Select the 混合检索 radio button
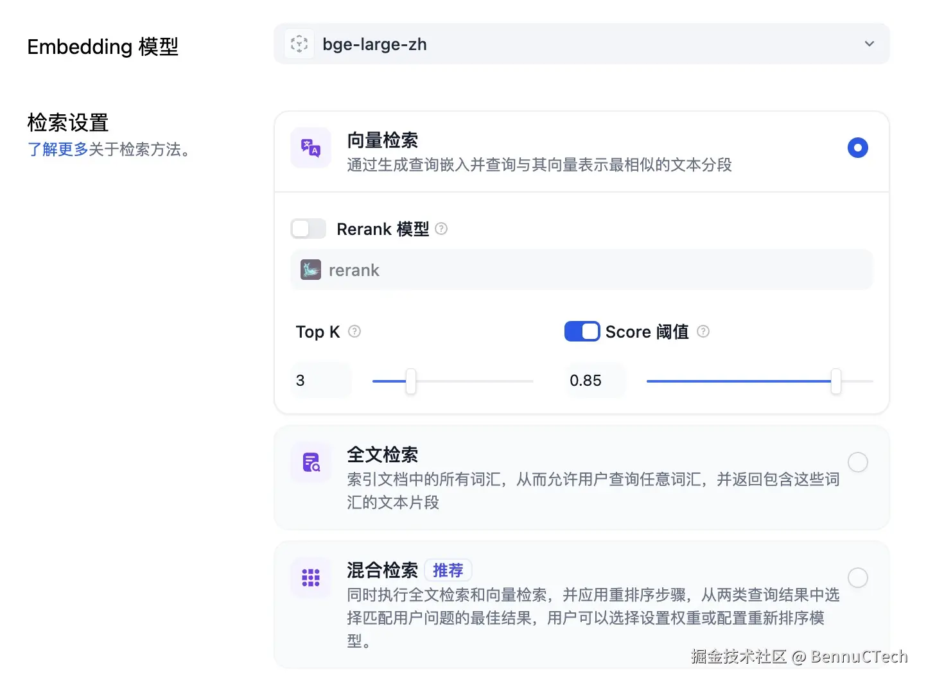 tap(858, 578)
